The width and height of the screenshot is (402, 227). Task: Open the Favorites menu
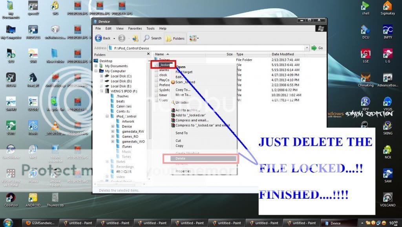coord(135,29)
